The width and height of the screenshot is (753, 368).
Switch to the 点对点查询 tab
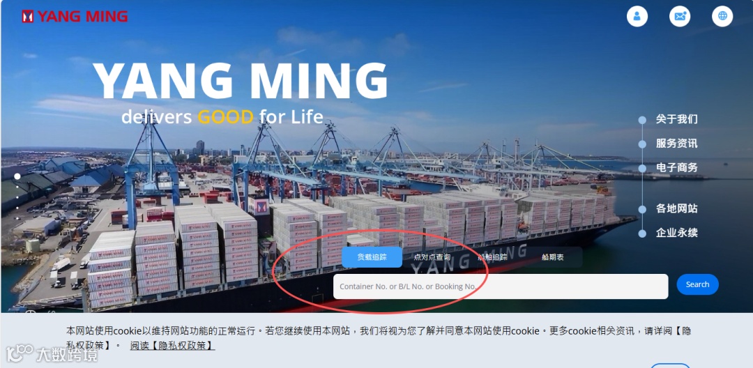(x=432, y=257)
